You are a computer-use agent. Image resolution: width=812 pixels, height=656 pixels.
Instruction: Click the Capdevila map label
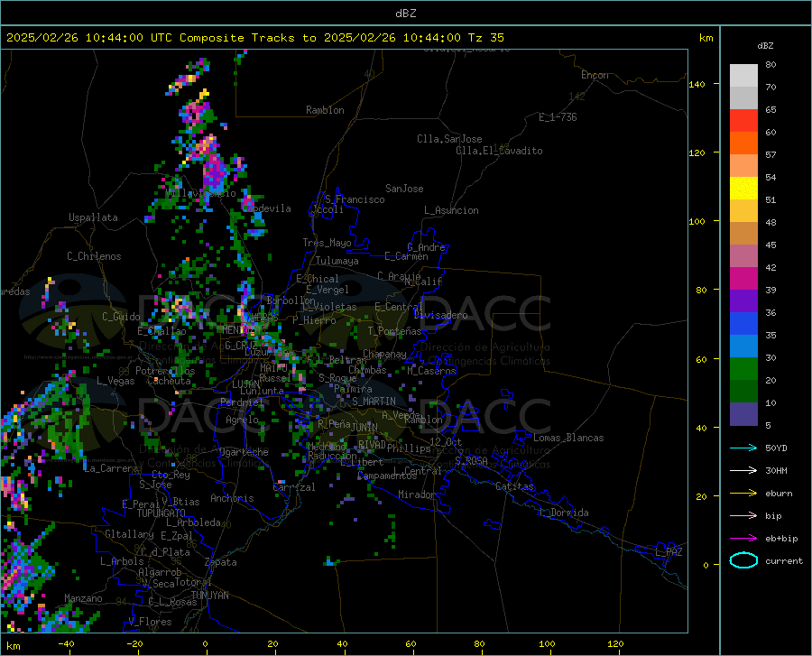click(267, 208)
